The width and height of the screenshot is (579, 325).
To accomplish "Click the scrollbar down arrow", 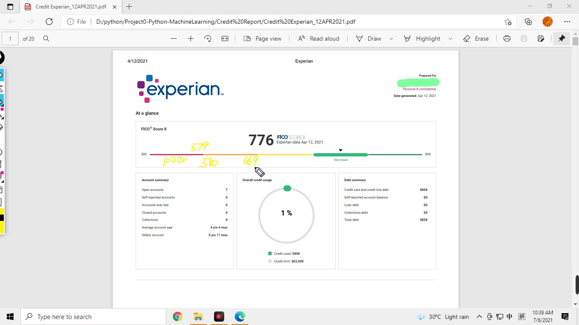I will (575, 303).
